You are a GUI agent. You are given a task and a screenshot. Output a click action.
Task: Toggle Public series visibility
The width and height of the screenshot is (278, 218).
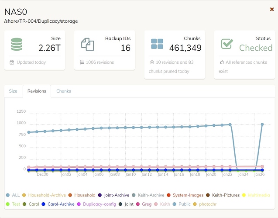[182, 204]
